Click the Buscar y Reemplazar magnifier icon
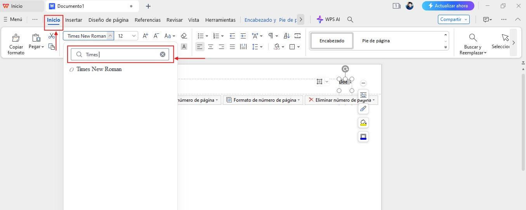This screenshot has height=210, width=526. pos(473,38)
